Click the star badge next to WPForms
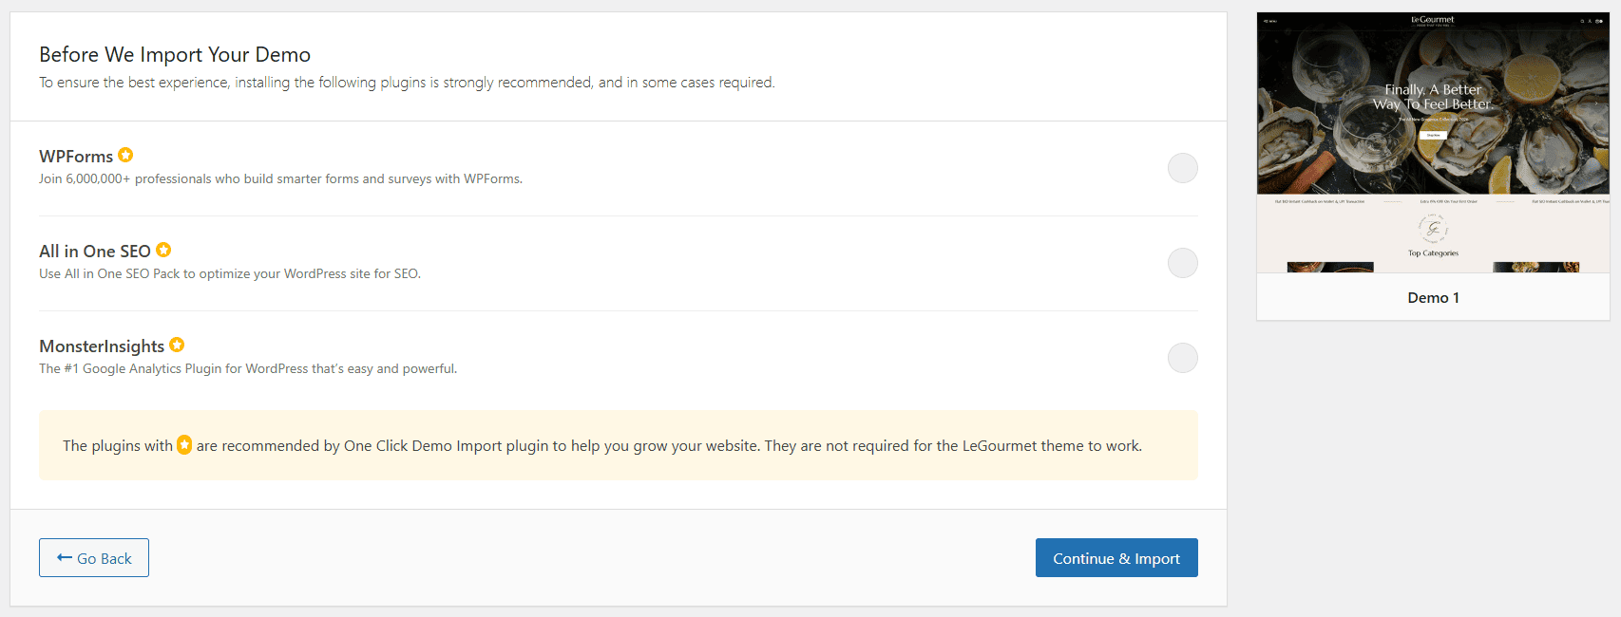Viewport: 1621px width, 617px height. point(125,155)
